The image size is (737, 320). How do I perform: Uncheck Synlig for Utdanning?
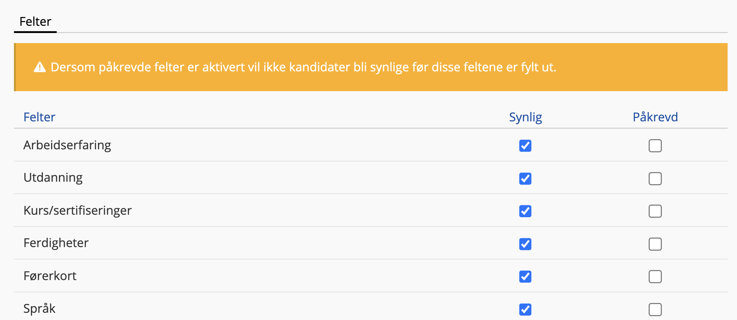tap(525, 179)
